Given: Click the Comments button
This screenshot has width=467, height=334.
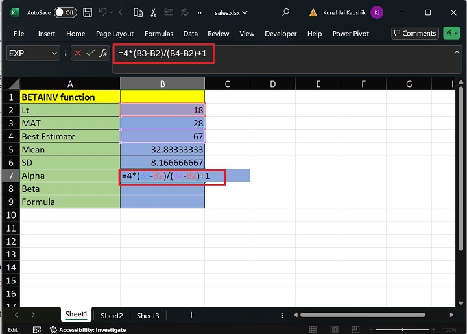Looking at the screenshot, I should [x=415, y=33].
